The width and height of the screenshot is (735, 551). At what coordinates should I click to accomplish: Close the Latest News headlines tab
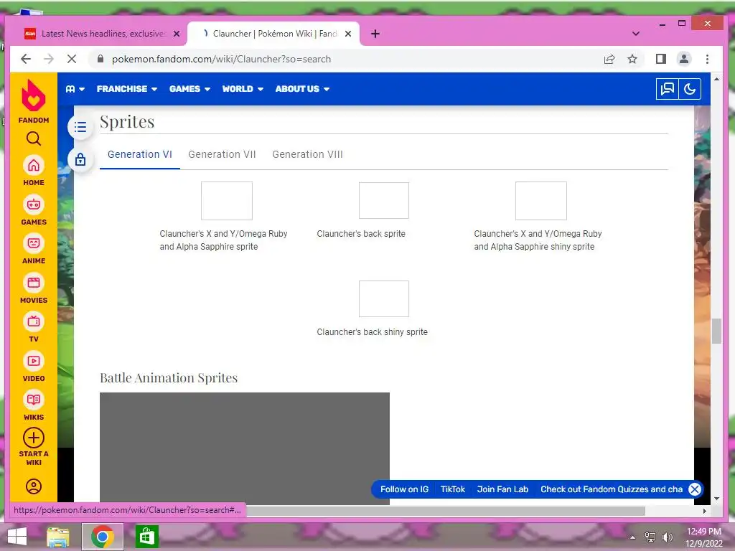pyautogui.click(x=177, y=34)
